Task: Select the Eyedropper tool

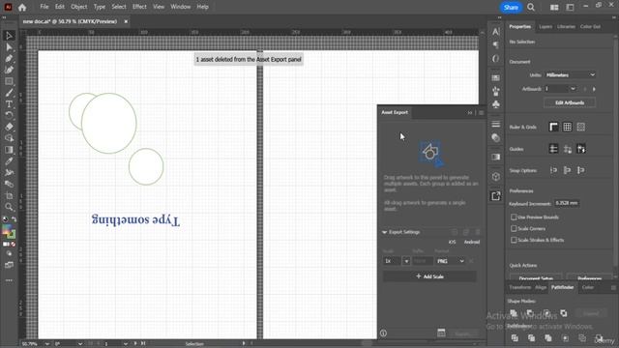Action: [x=9, y=161]
